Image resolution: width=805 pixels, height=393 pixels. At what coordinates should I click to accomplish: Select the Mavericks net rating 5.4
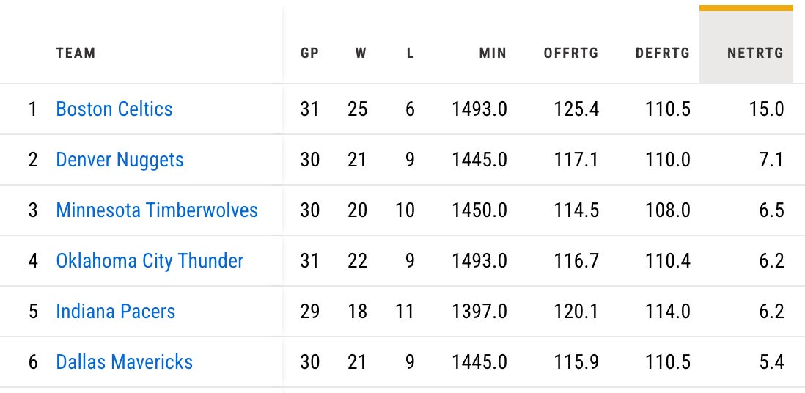[x=771, y=362]
